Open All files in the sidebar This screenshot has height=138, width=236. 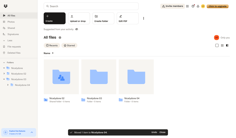click(19, 16)
